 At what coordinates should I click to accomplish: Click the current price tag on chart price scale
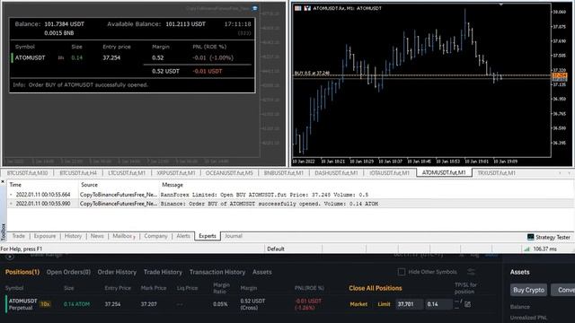point(560,75)
